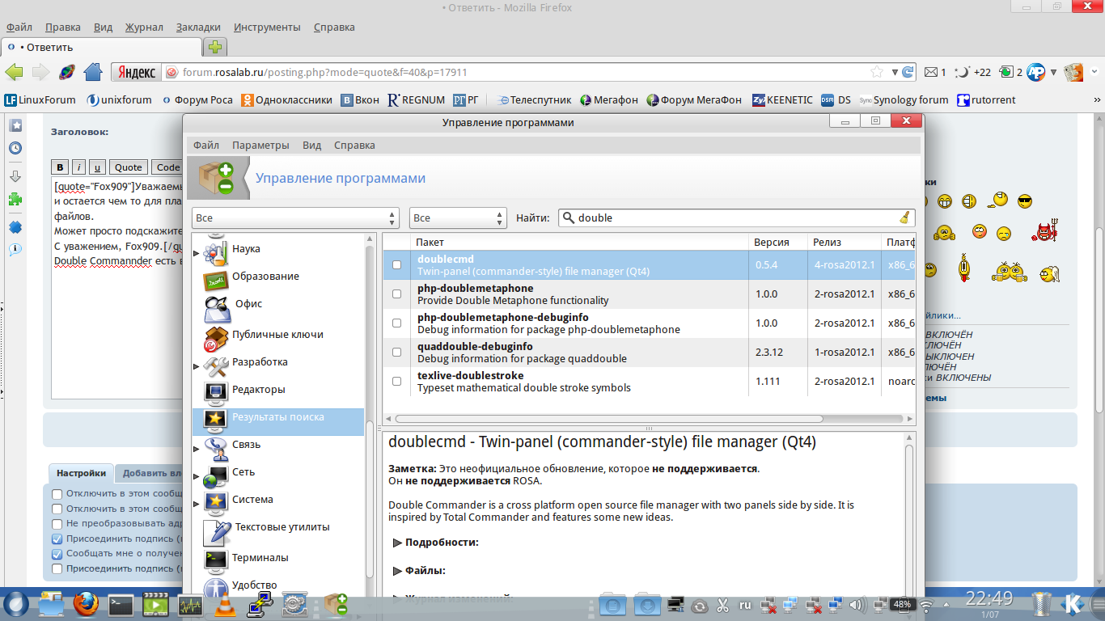The image size is (1105, 621).
Task: Click the volume speaker tray icon
Action: pos(858,604)
